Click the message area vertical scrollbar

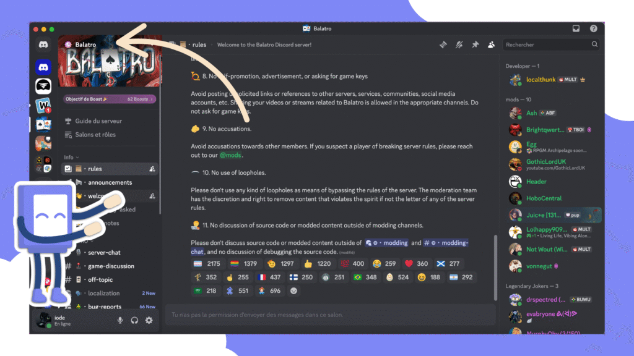[x=495, y=268]
